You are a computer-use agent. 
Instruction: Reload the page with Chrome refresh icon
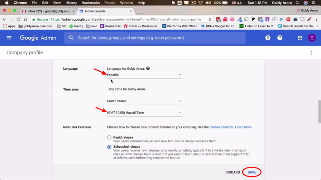pyautogui.click(x=18, y=19)
